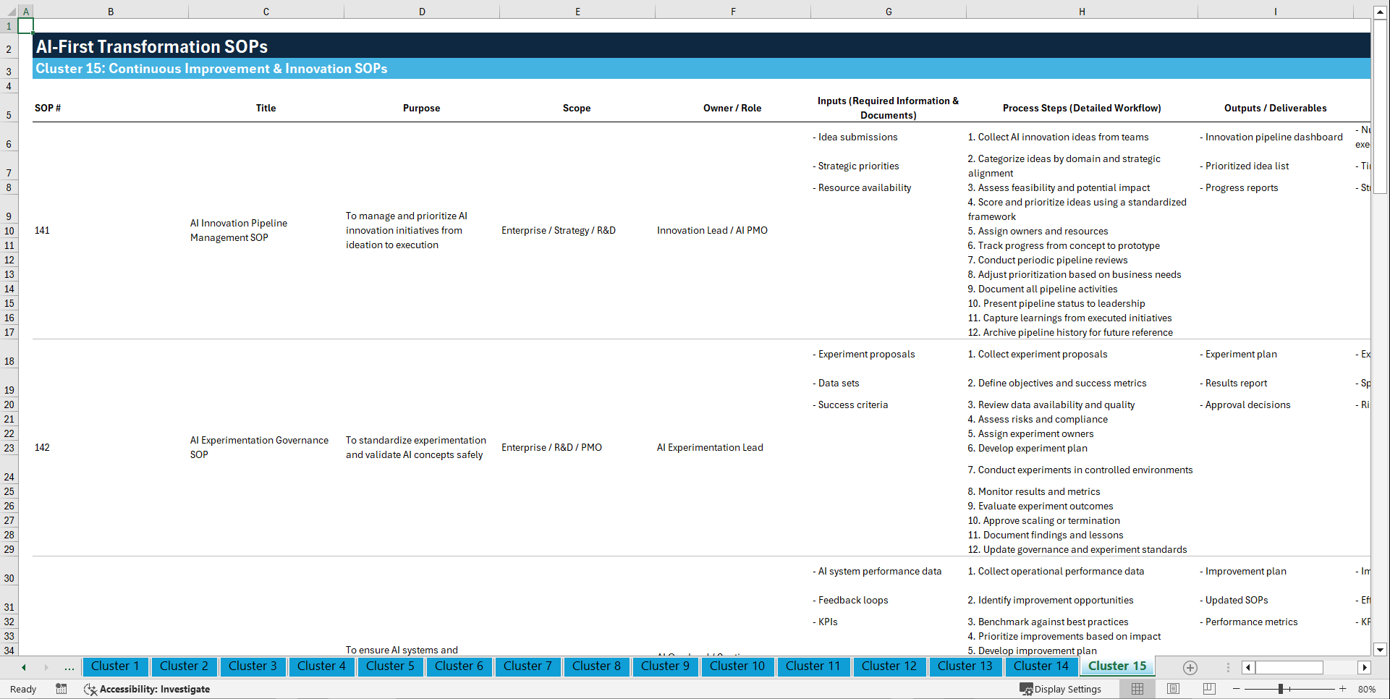This screenshot has height=699, width=1390.
Task: Click the Display Settings icon
Action: [x=1027, y=689]
